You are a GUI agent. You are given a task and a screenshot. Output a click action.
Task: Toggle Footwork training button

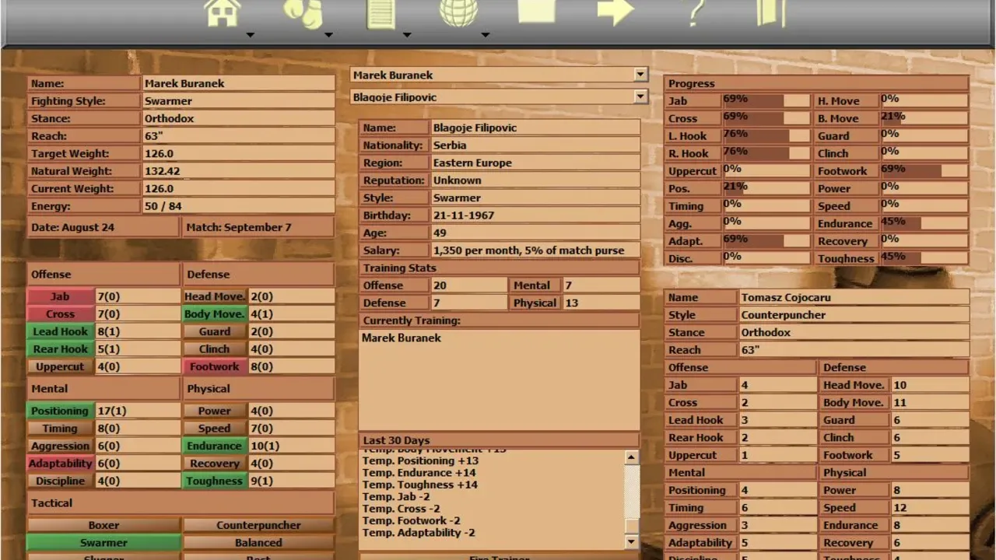(215, 366)
